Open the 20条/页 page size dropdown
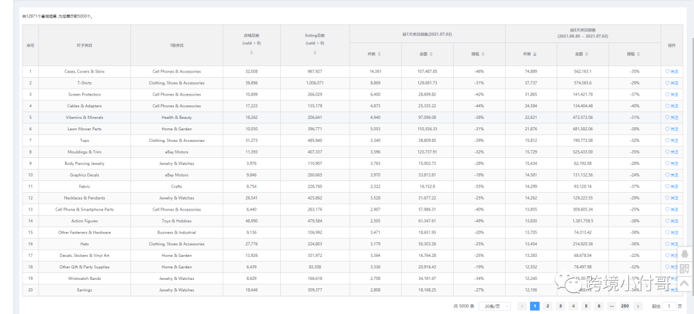 (x=495, y=306)
